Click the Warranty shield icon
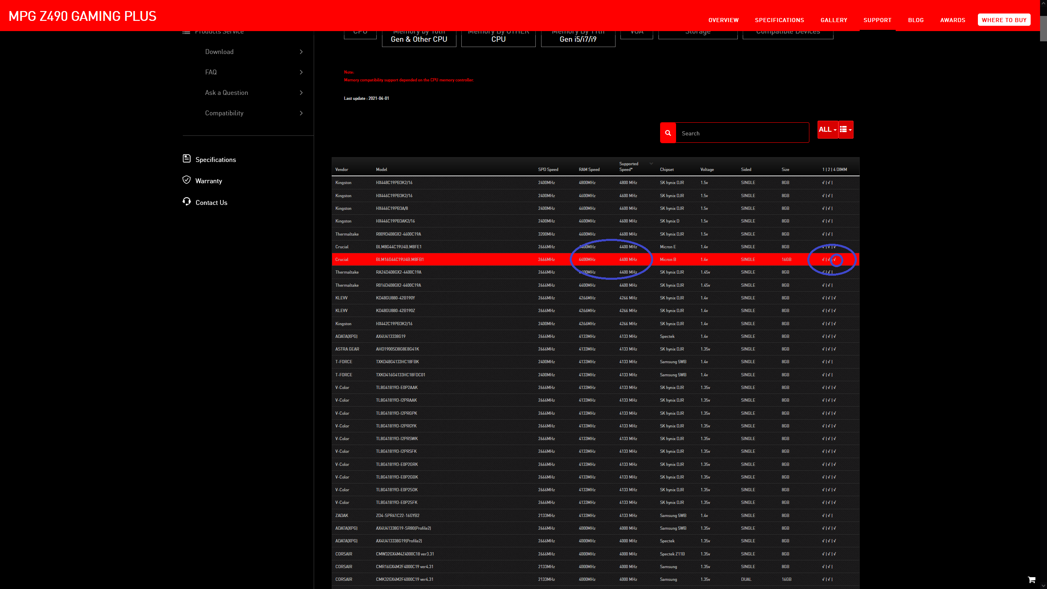 (x=186, y=180)
